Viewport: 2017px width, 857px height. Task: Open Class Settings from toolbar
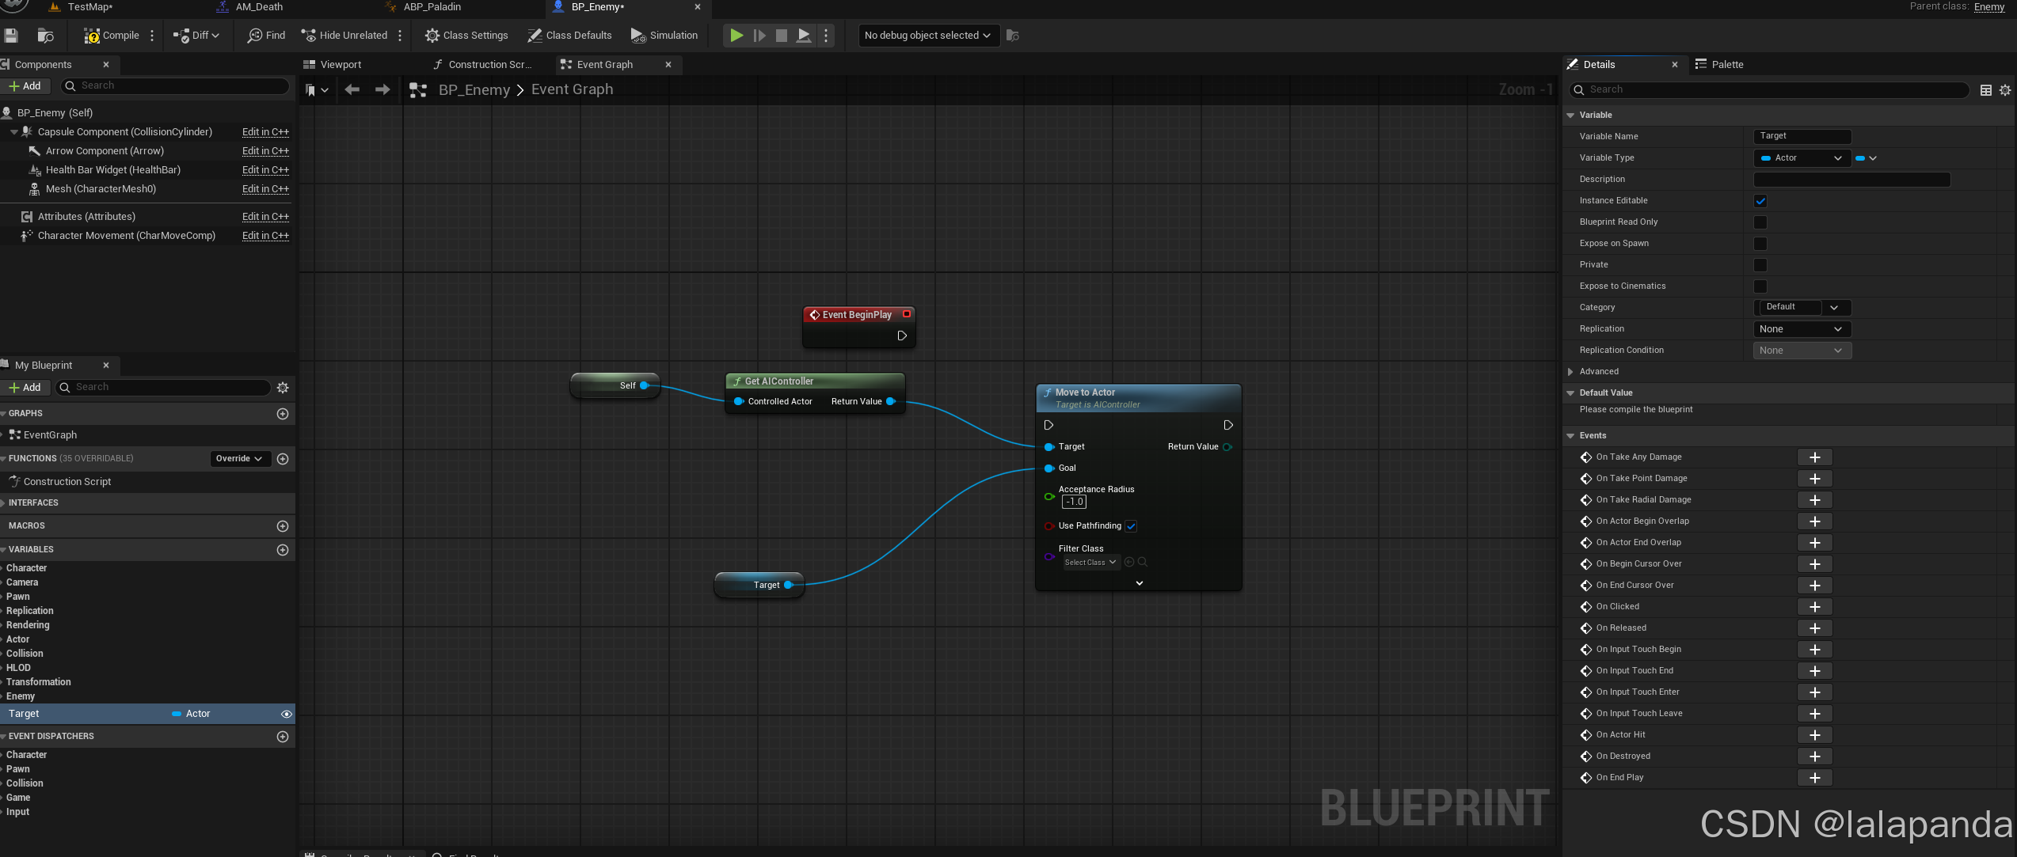point(466,36)
